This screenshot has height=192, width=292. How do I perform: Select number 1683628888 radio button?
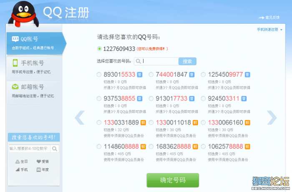151,147
